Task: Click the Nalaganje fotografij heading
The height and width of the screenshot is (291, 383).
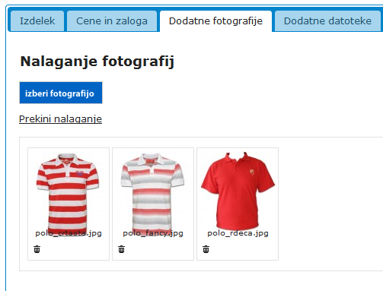Action: 97,62
